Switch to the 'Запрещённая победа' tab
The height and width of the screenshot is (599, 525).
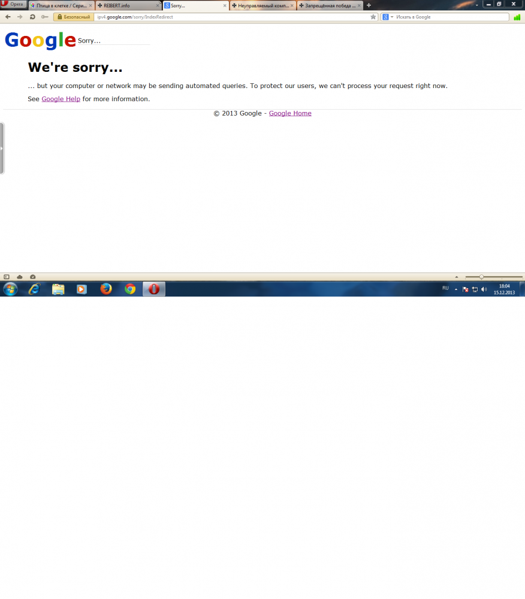pos(330,5)
